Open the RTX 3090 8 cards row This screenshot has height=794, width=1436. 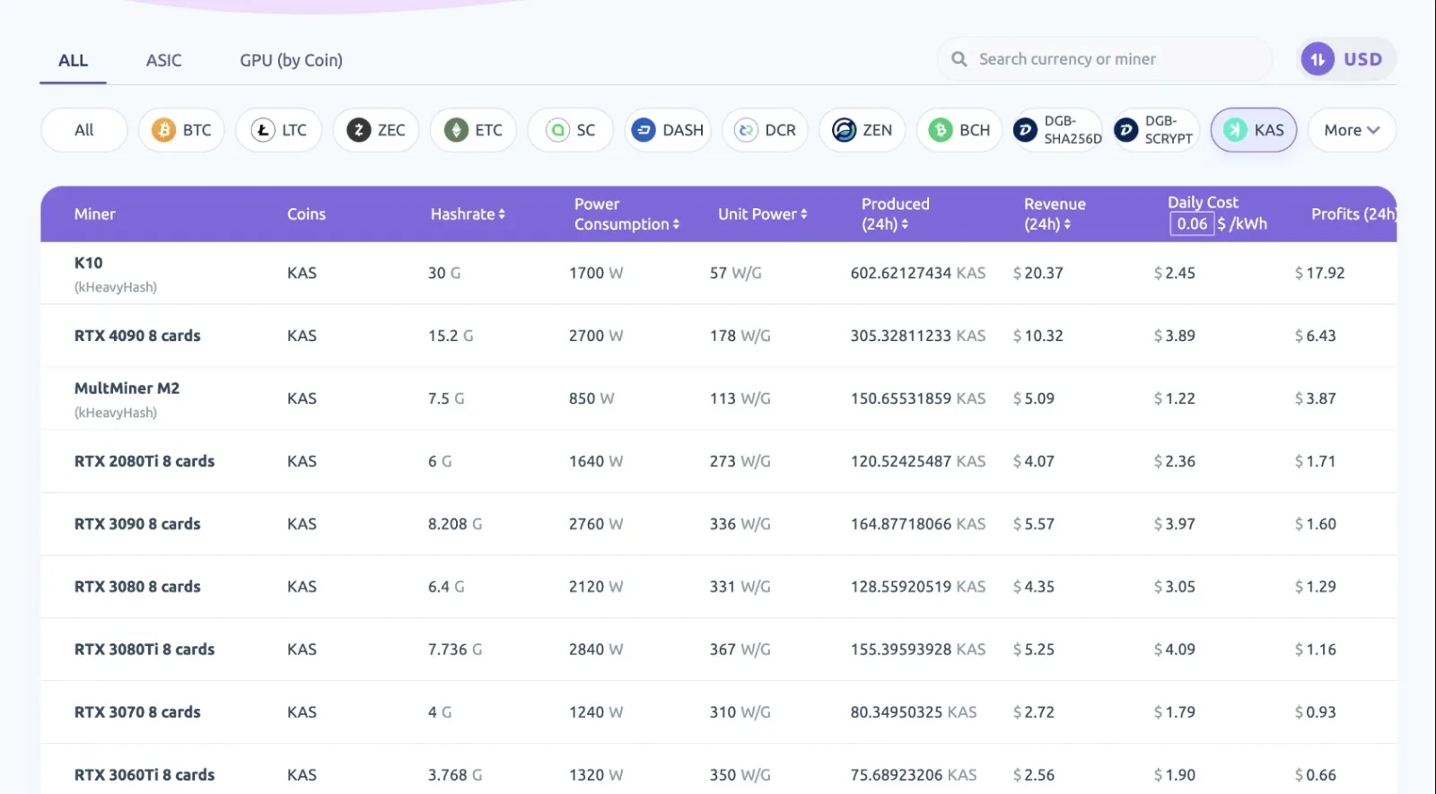pyautogui.click(x=718, y=524)
